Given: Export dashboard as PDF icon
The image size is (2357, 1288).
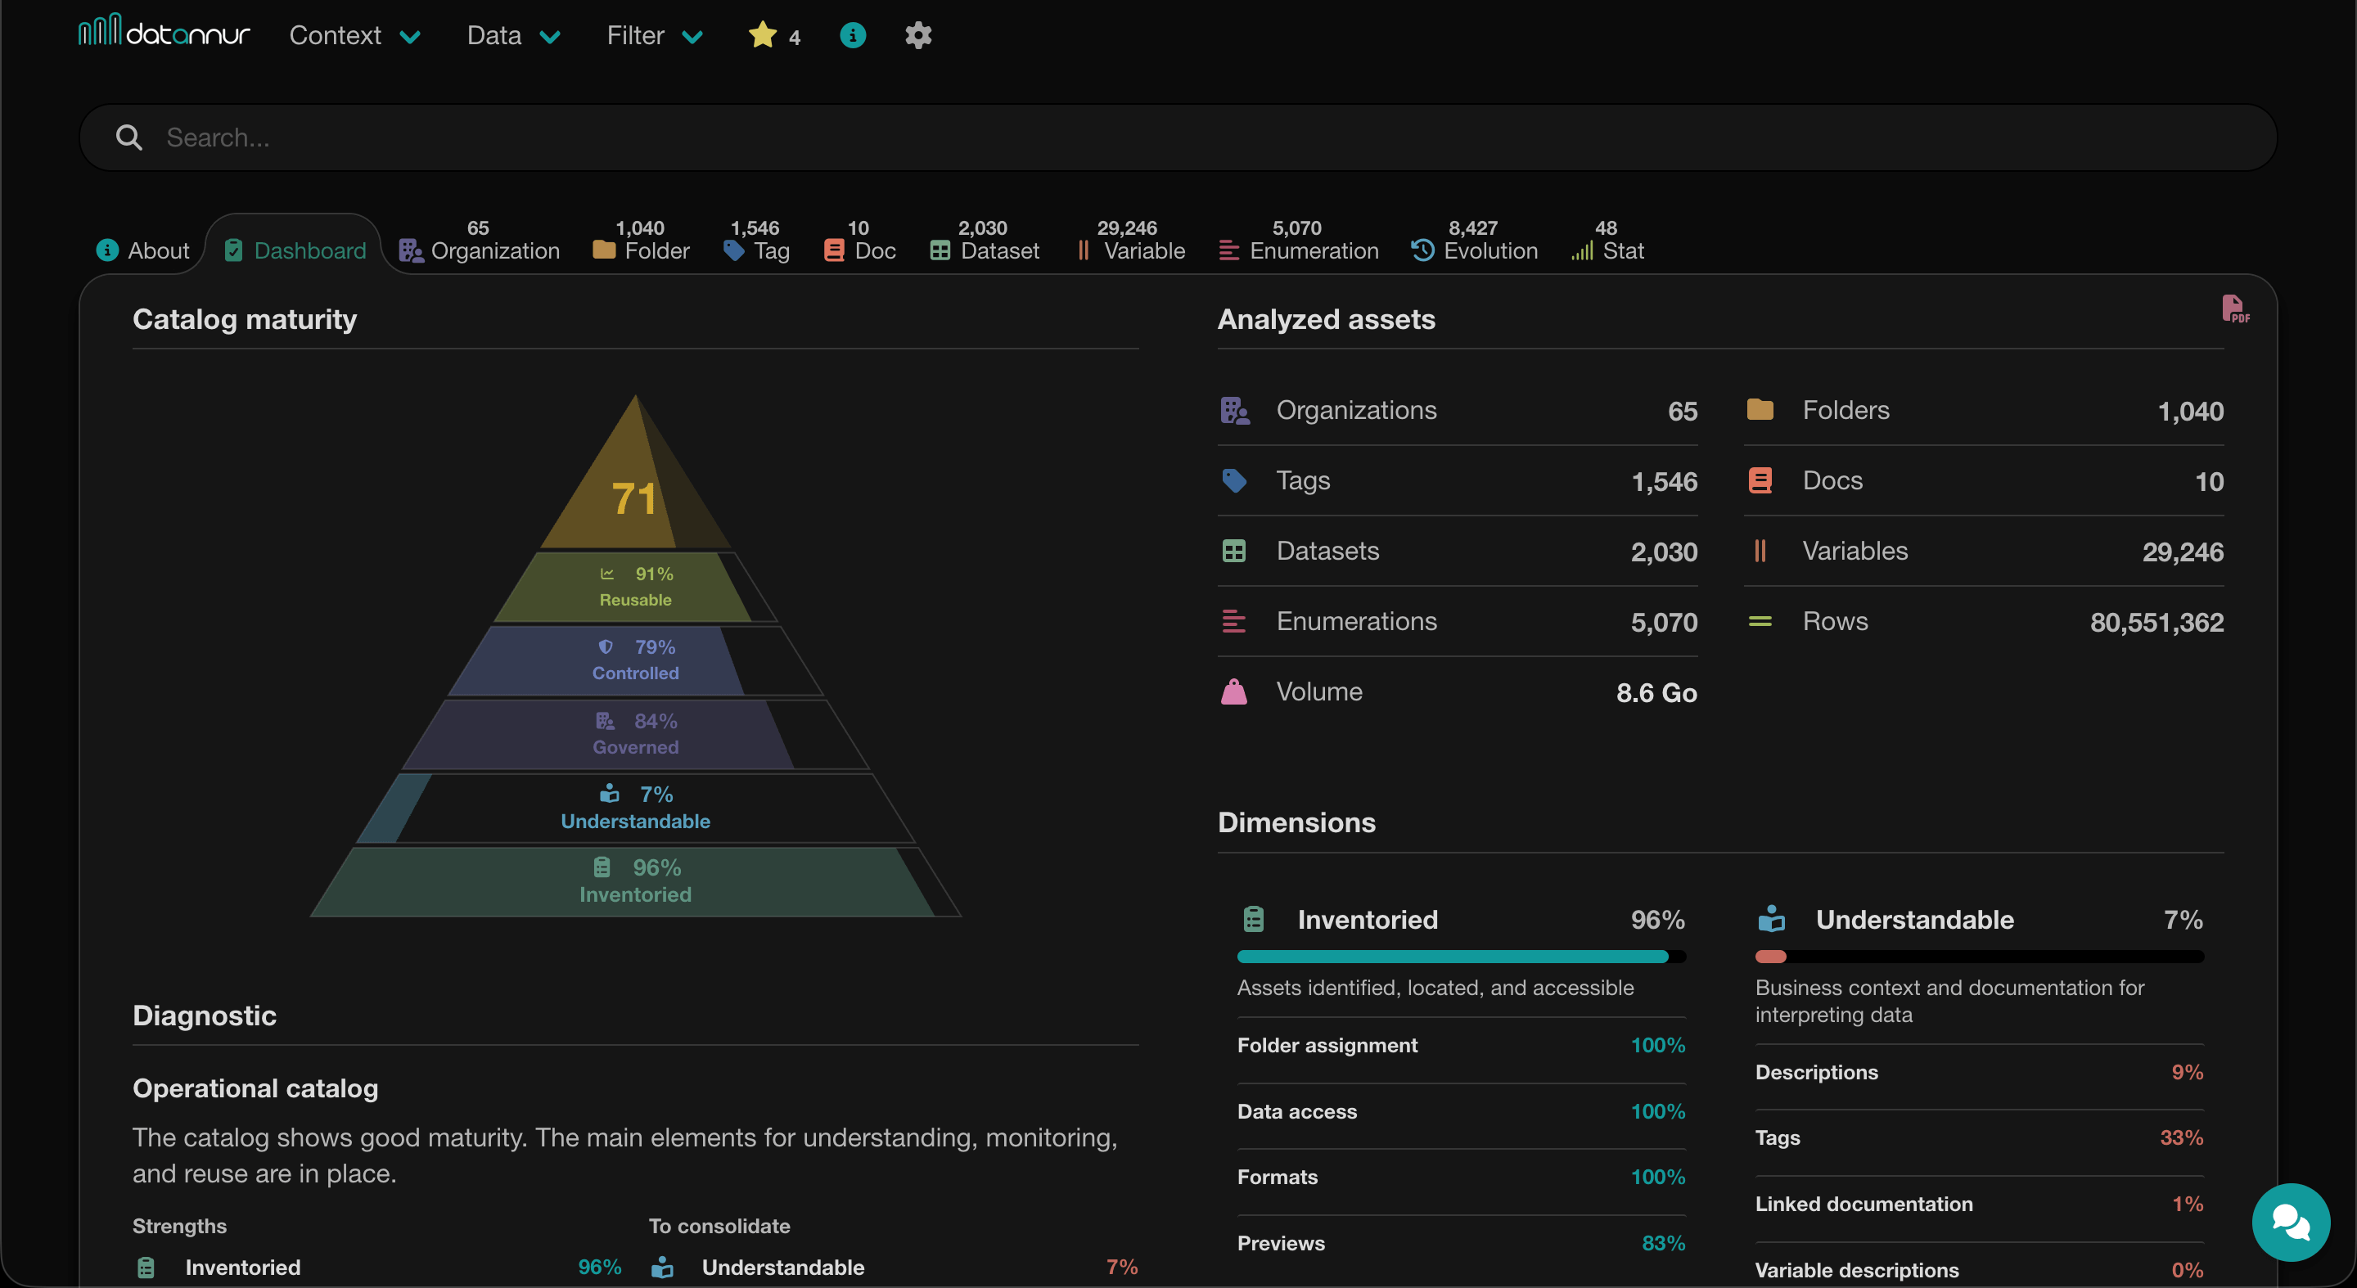Looking at the screenshot, I should click(2234, 308).
